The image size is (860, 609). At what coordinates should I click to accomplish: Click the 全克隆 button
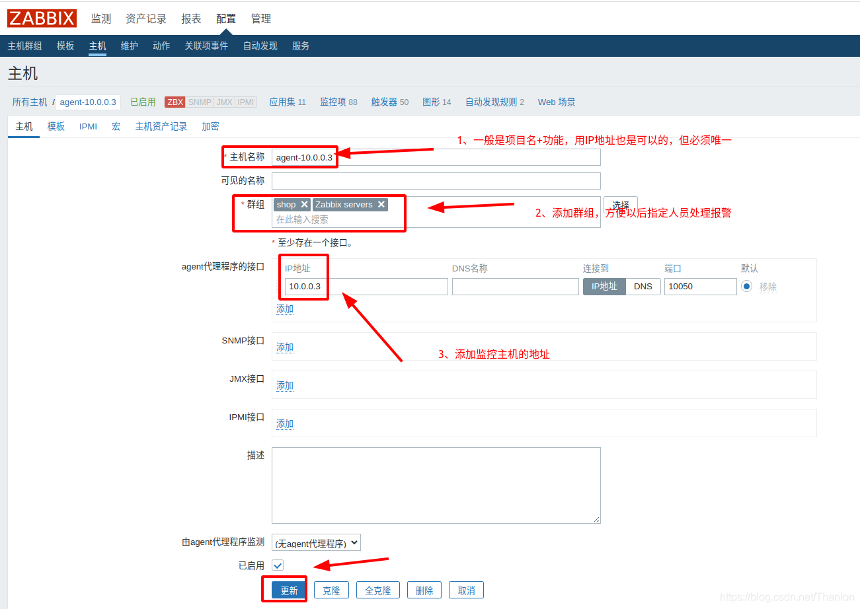click(x=378, y=591)
